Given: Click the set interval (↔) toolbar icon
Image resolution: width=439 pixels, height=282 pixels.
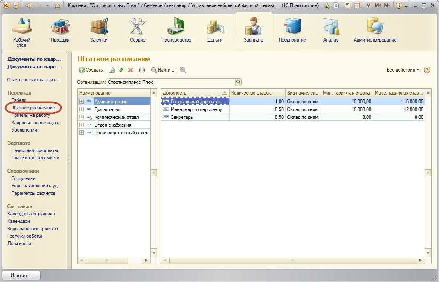Looking at the screenshot, I should [142, 70].
